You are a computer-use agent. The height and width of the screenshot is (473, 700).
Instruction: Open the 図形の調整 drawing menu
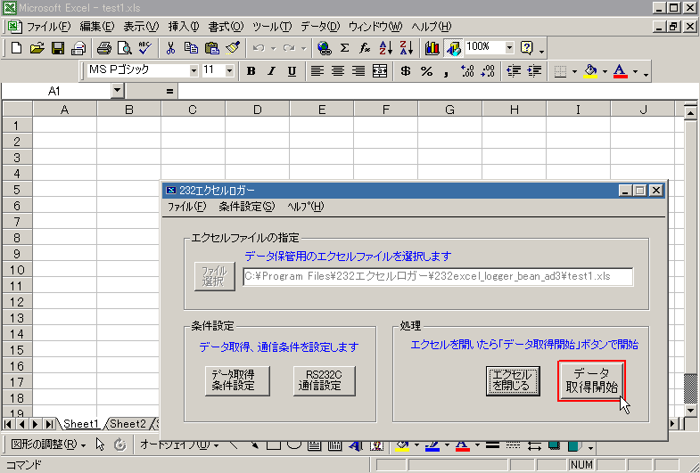(48, 444)
